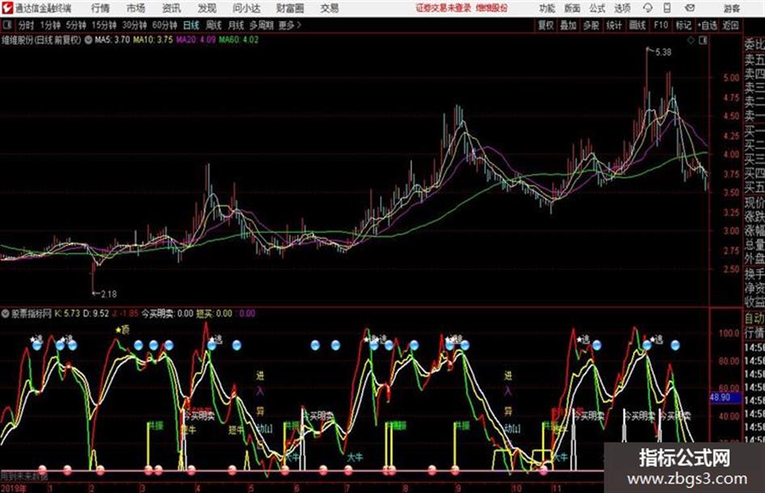
Task: Select the 多周期 multi-period tab
Action: click(x=261, y=25)
